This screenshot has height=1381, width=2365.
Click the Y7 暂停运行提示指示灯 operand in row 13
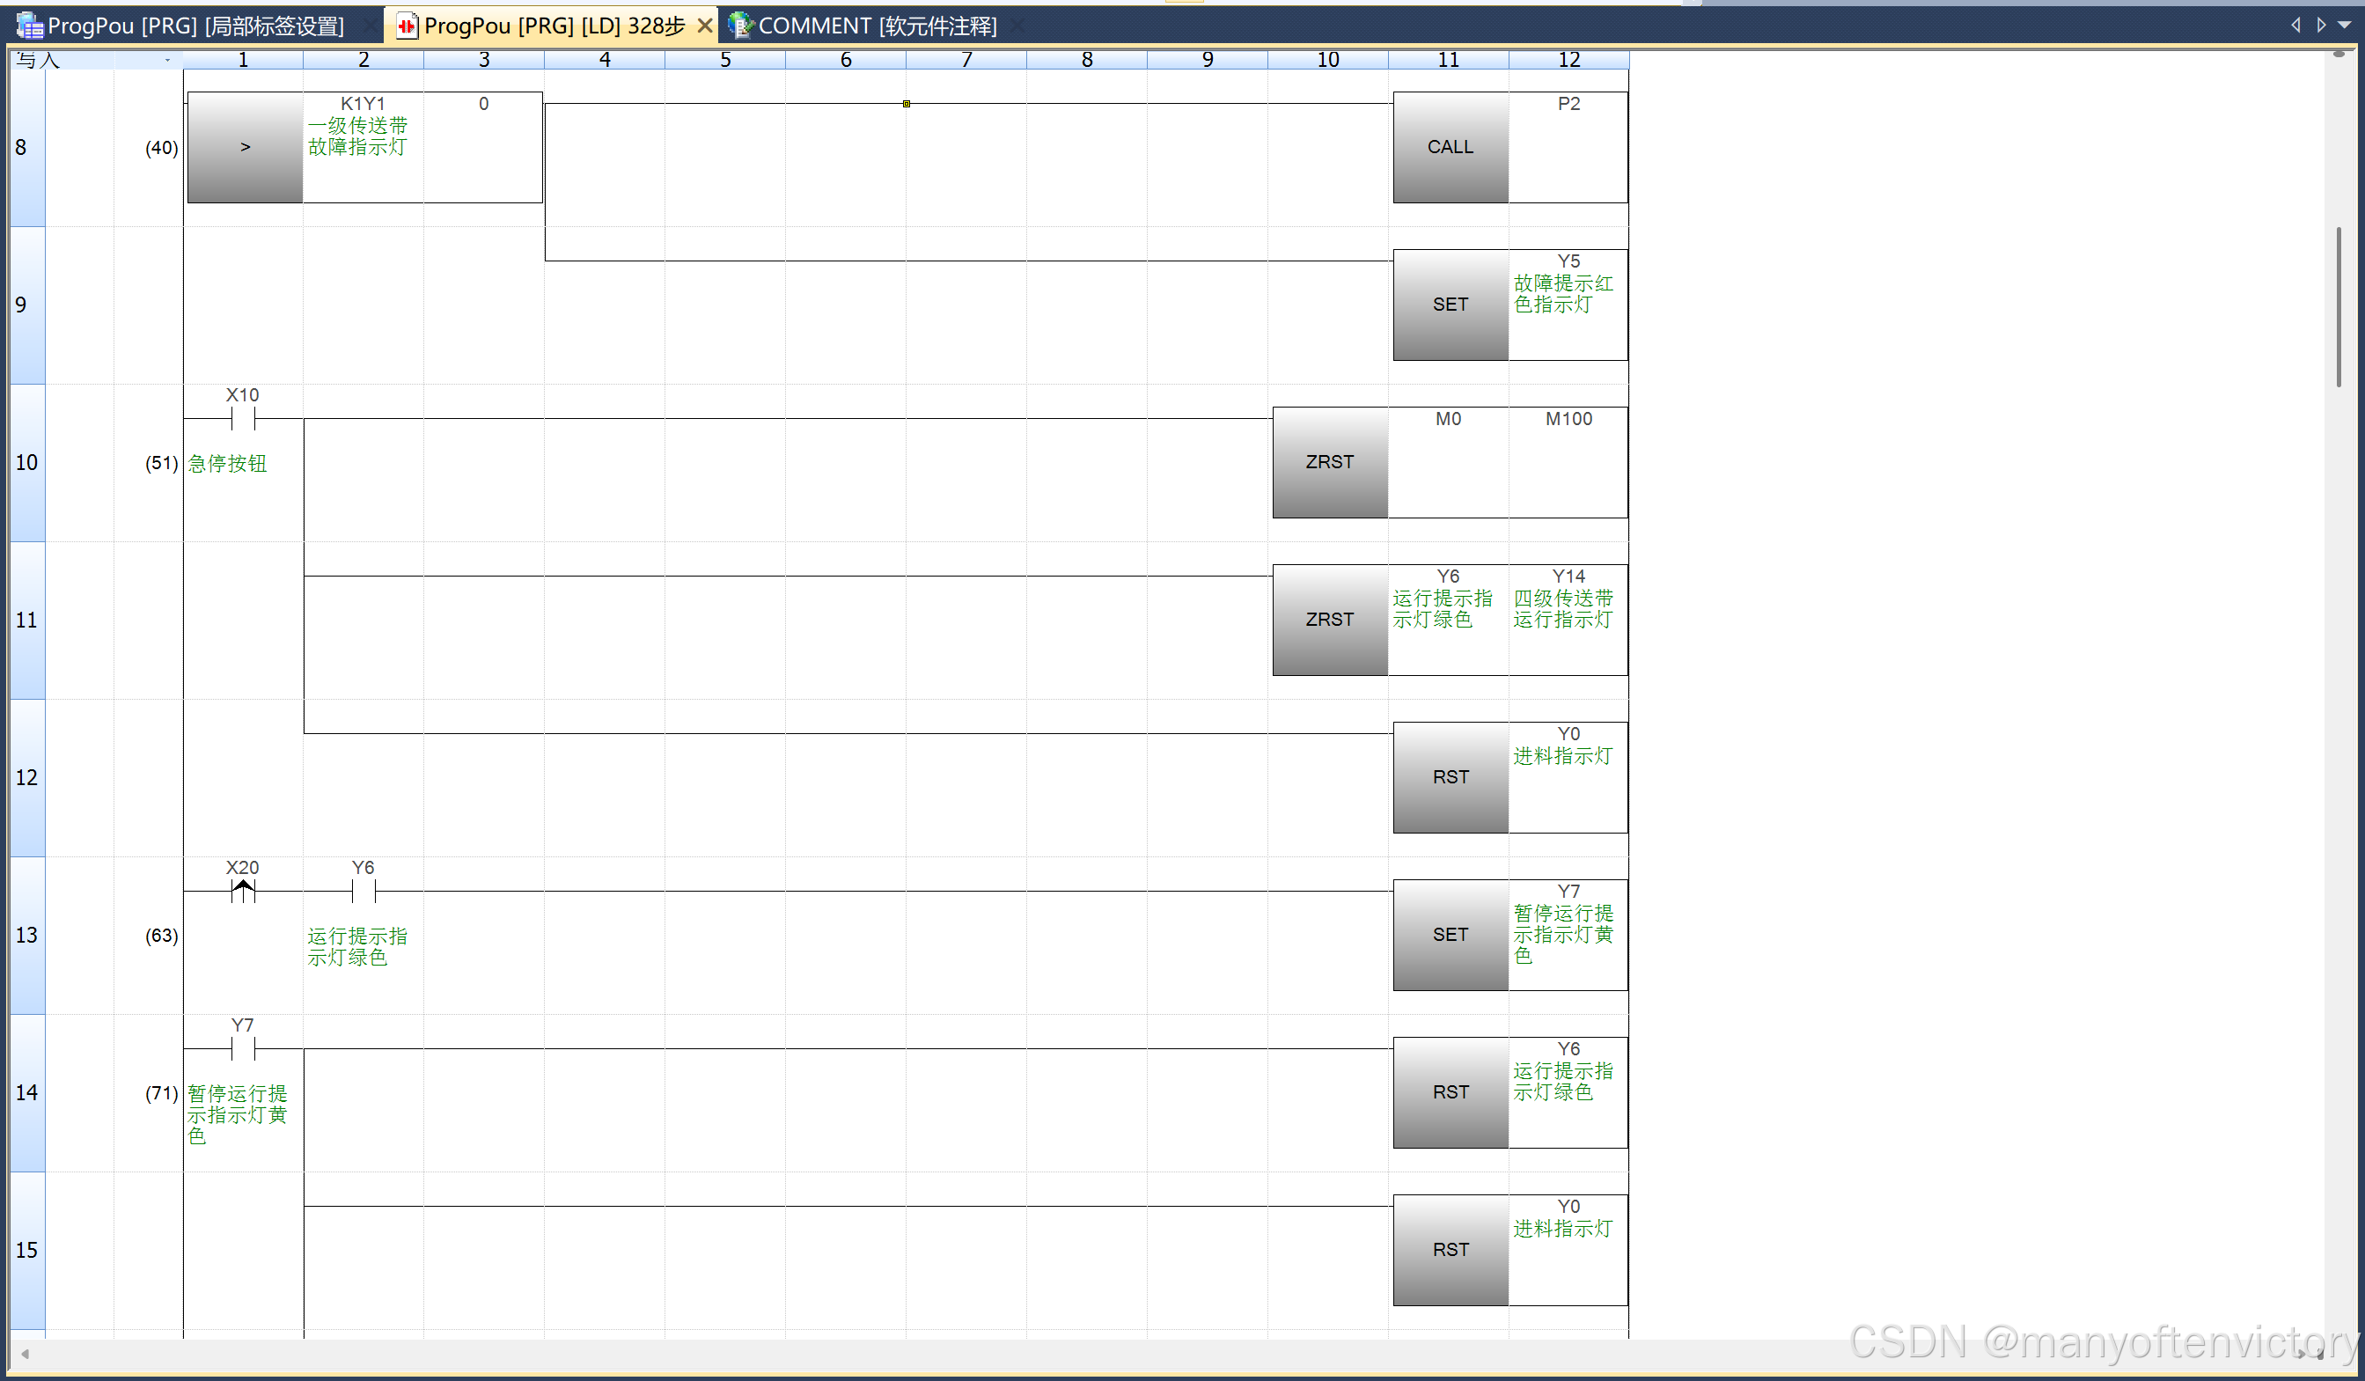pyautogui.click(x=1568, y=935)
